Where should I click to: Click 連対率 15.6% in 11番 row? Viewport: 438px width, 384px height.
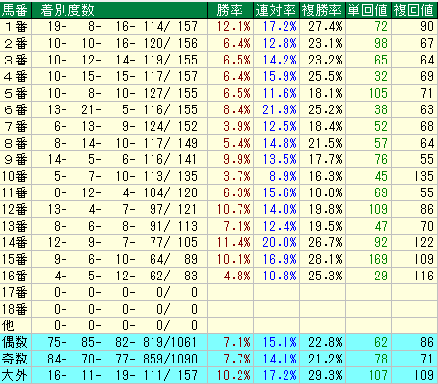click(280, 192)
